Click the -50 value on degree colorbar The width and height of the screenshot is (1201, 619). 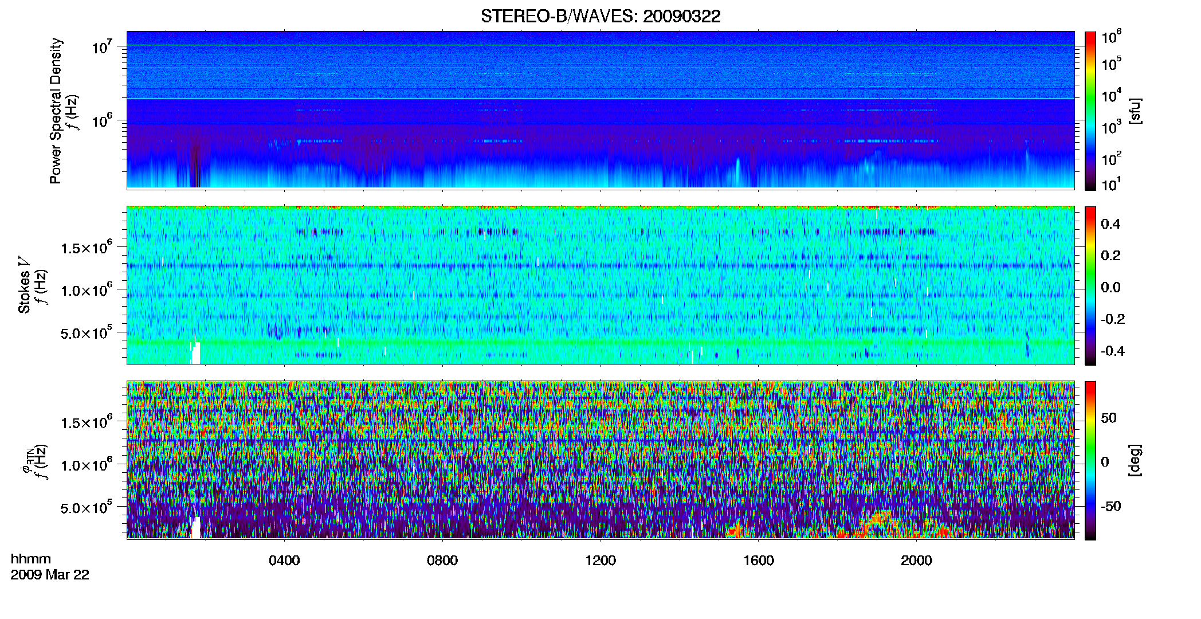1109,507
